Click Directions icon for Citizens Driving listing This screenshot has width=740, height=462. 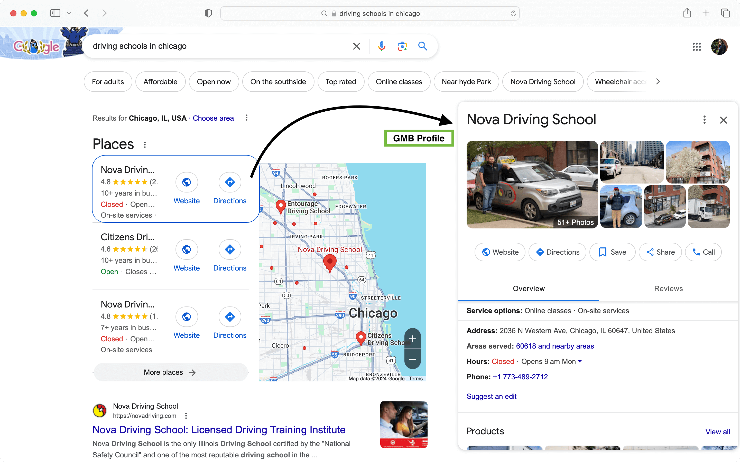tap(230, 249)
